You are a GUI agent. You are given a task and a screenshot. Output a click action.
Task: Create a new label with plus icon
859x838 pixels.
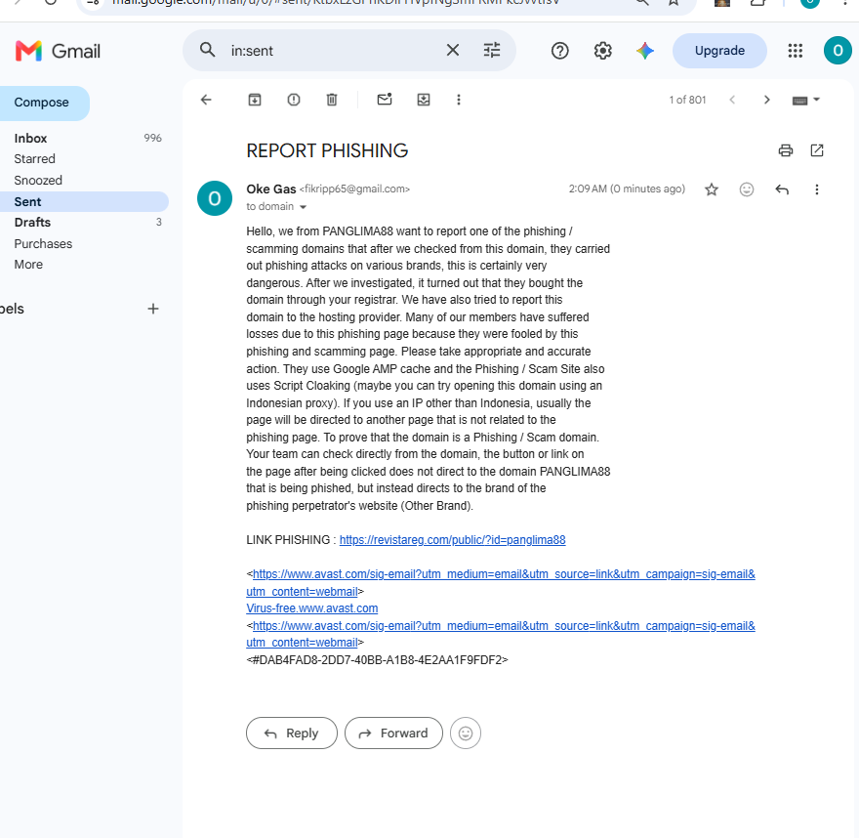[153, 309]
